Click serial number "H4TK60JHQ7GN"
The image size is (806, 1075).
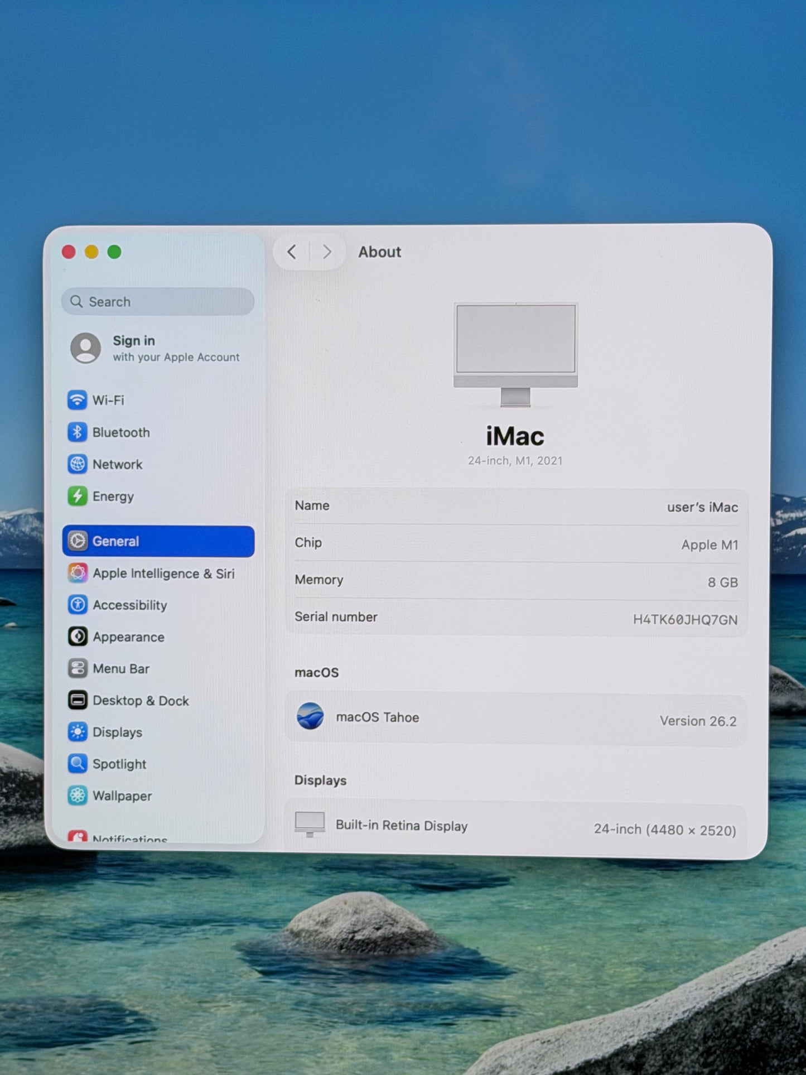[x=685, y=620]
